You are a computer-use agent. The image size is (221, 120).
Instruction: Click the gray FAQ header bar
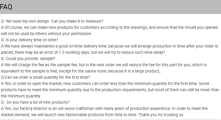pyautogui.click(x=110, y=7)
